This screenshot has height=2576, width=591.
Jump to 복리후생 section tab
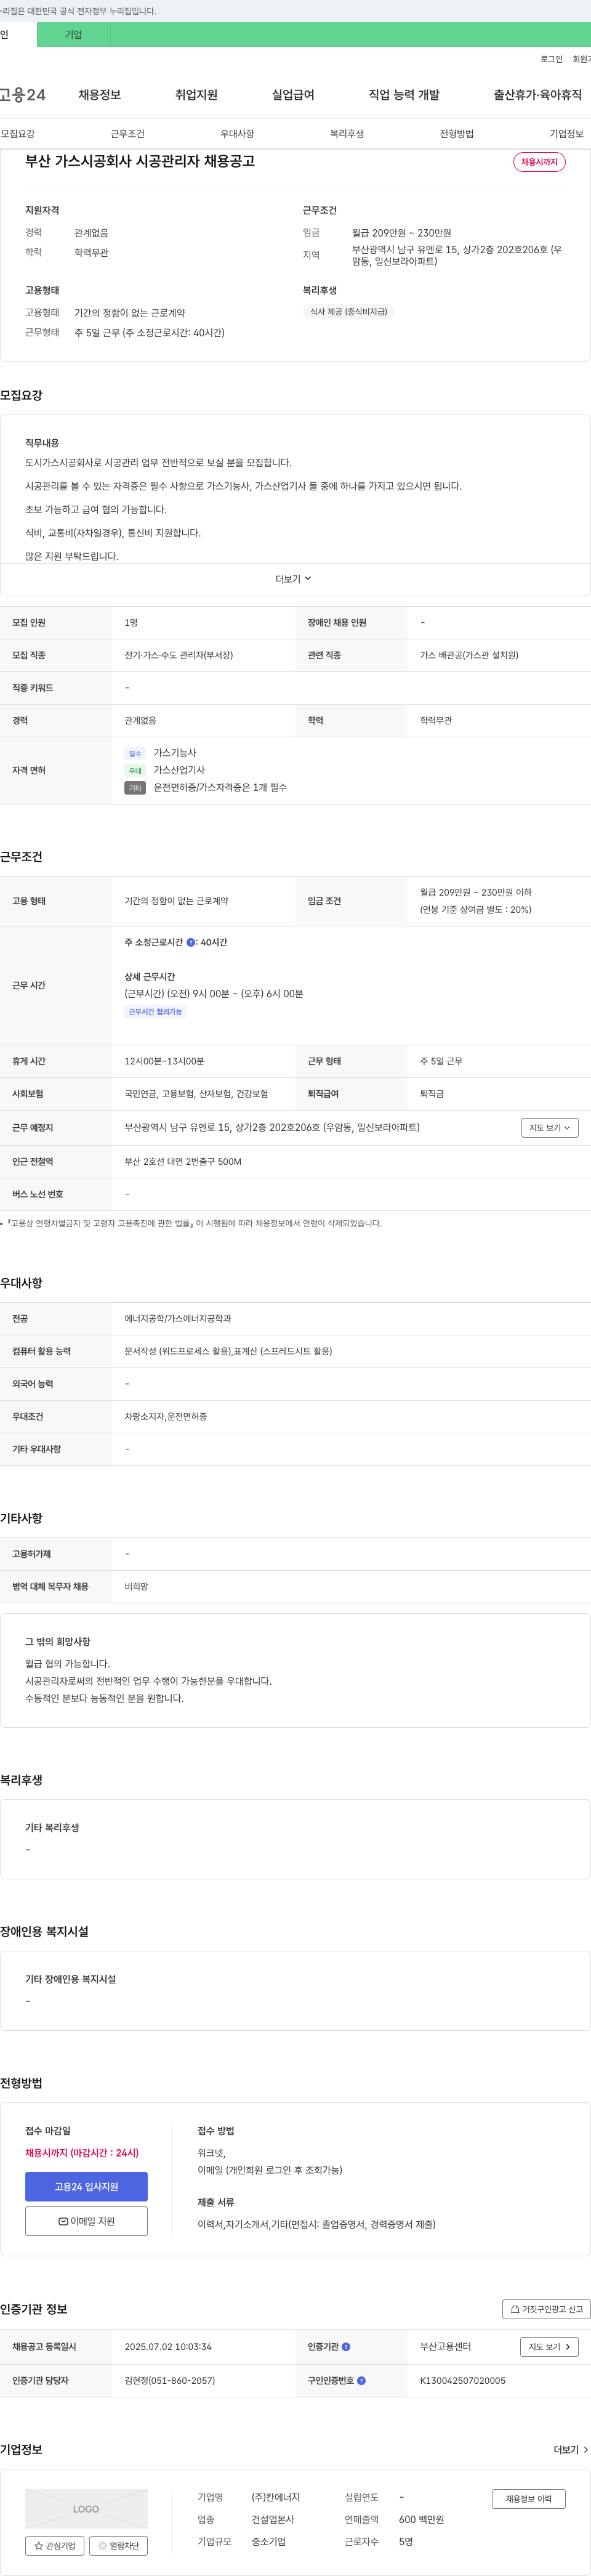tap(347, 134)
